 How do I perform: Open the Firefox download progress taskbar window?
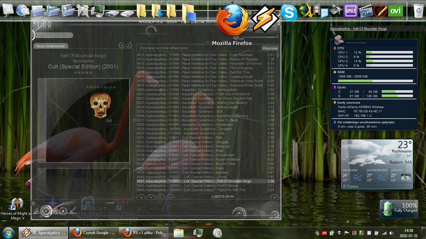click(144, 233)
